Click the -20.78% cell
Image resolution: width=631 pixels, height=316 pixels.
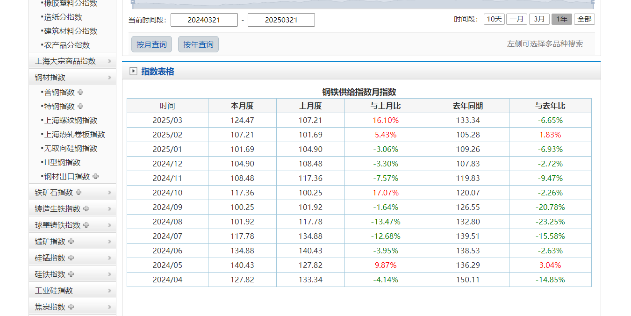(x=550, y=207)
